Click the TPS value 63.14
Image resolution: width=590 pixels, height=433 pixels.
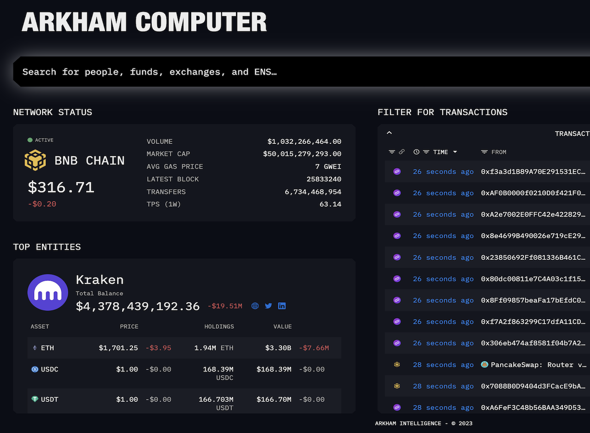pyautogui.click(x=330, y=204)
